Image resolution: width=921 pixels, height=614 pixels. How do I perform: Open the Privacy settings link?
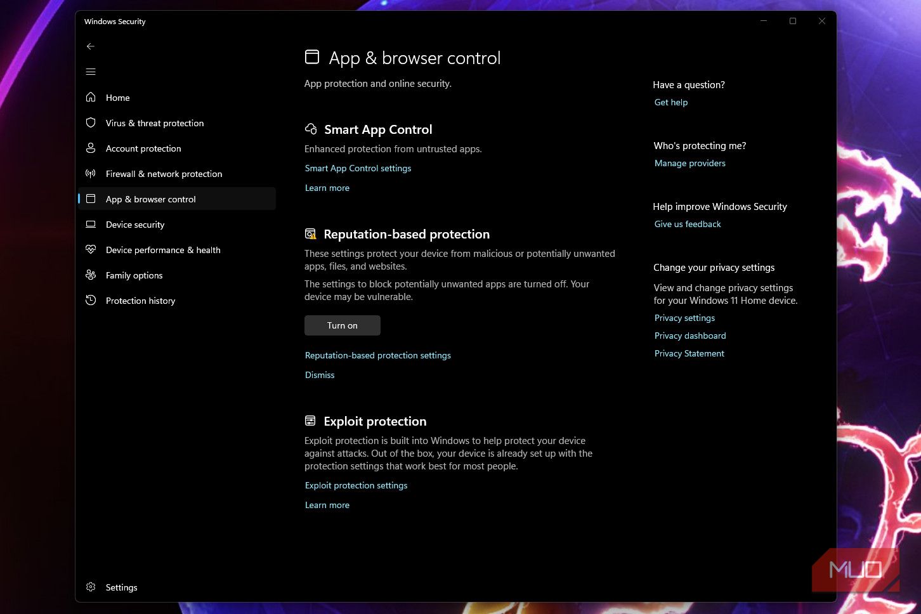(684, 318)
